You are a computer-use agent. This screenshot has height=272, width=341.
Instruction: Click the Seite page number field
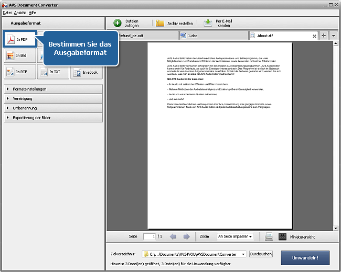(x=150, y=236)
